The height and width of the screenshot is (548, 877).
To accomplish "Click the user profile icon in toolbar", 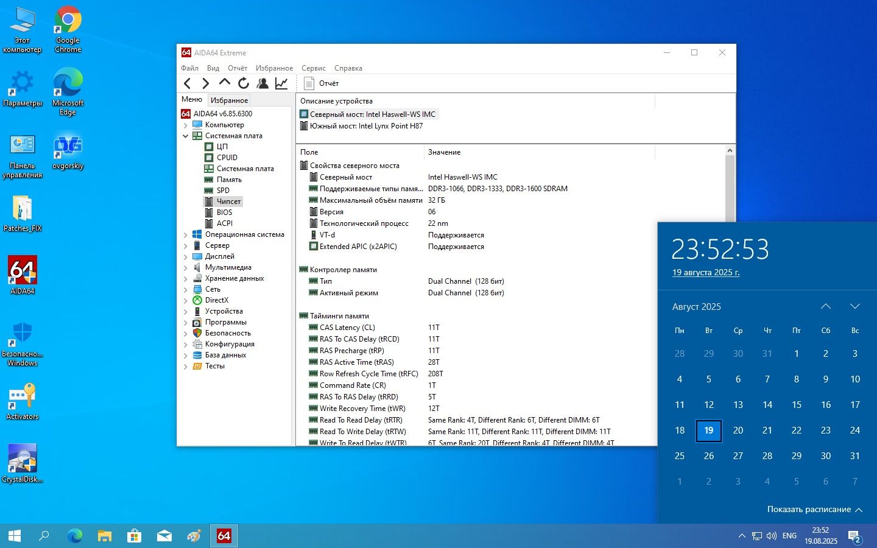I will click(x=262, y=83).
